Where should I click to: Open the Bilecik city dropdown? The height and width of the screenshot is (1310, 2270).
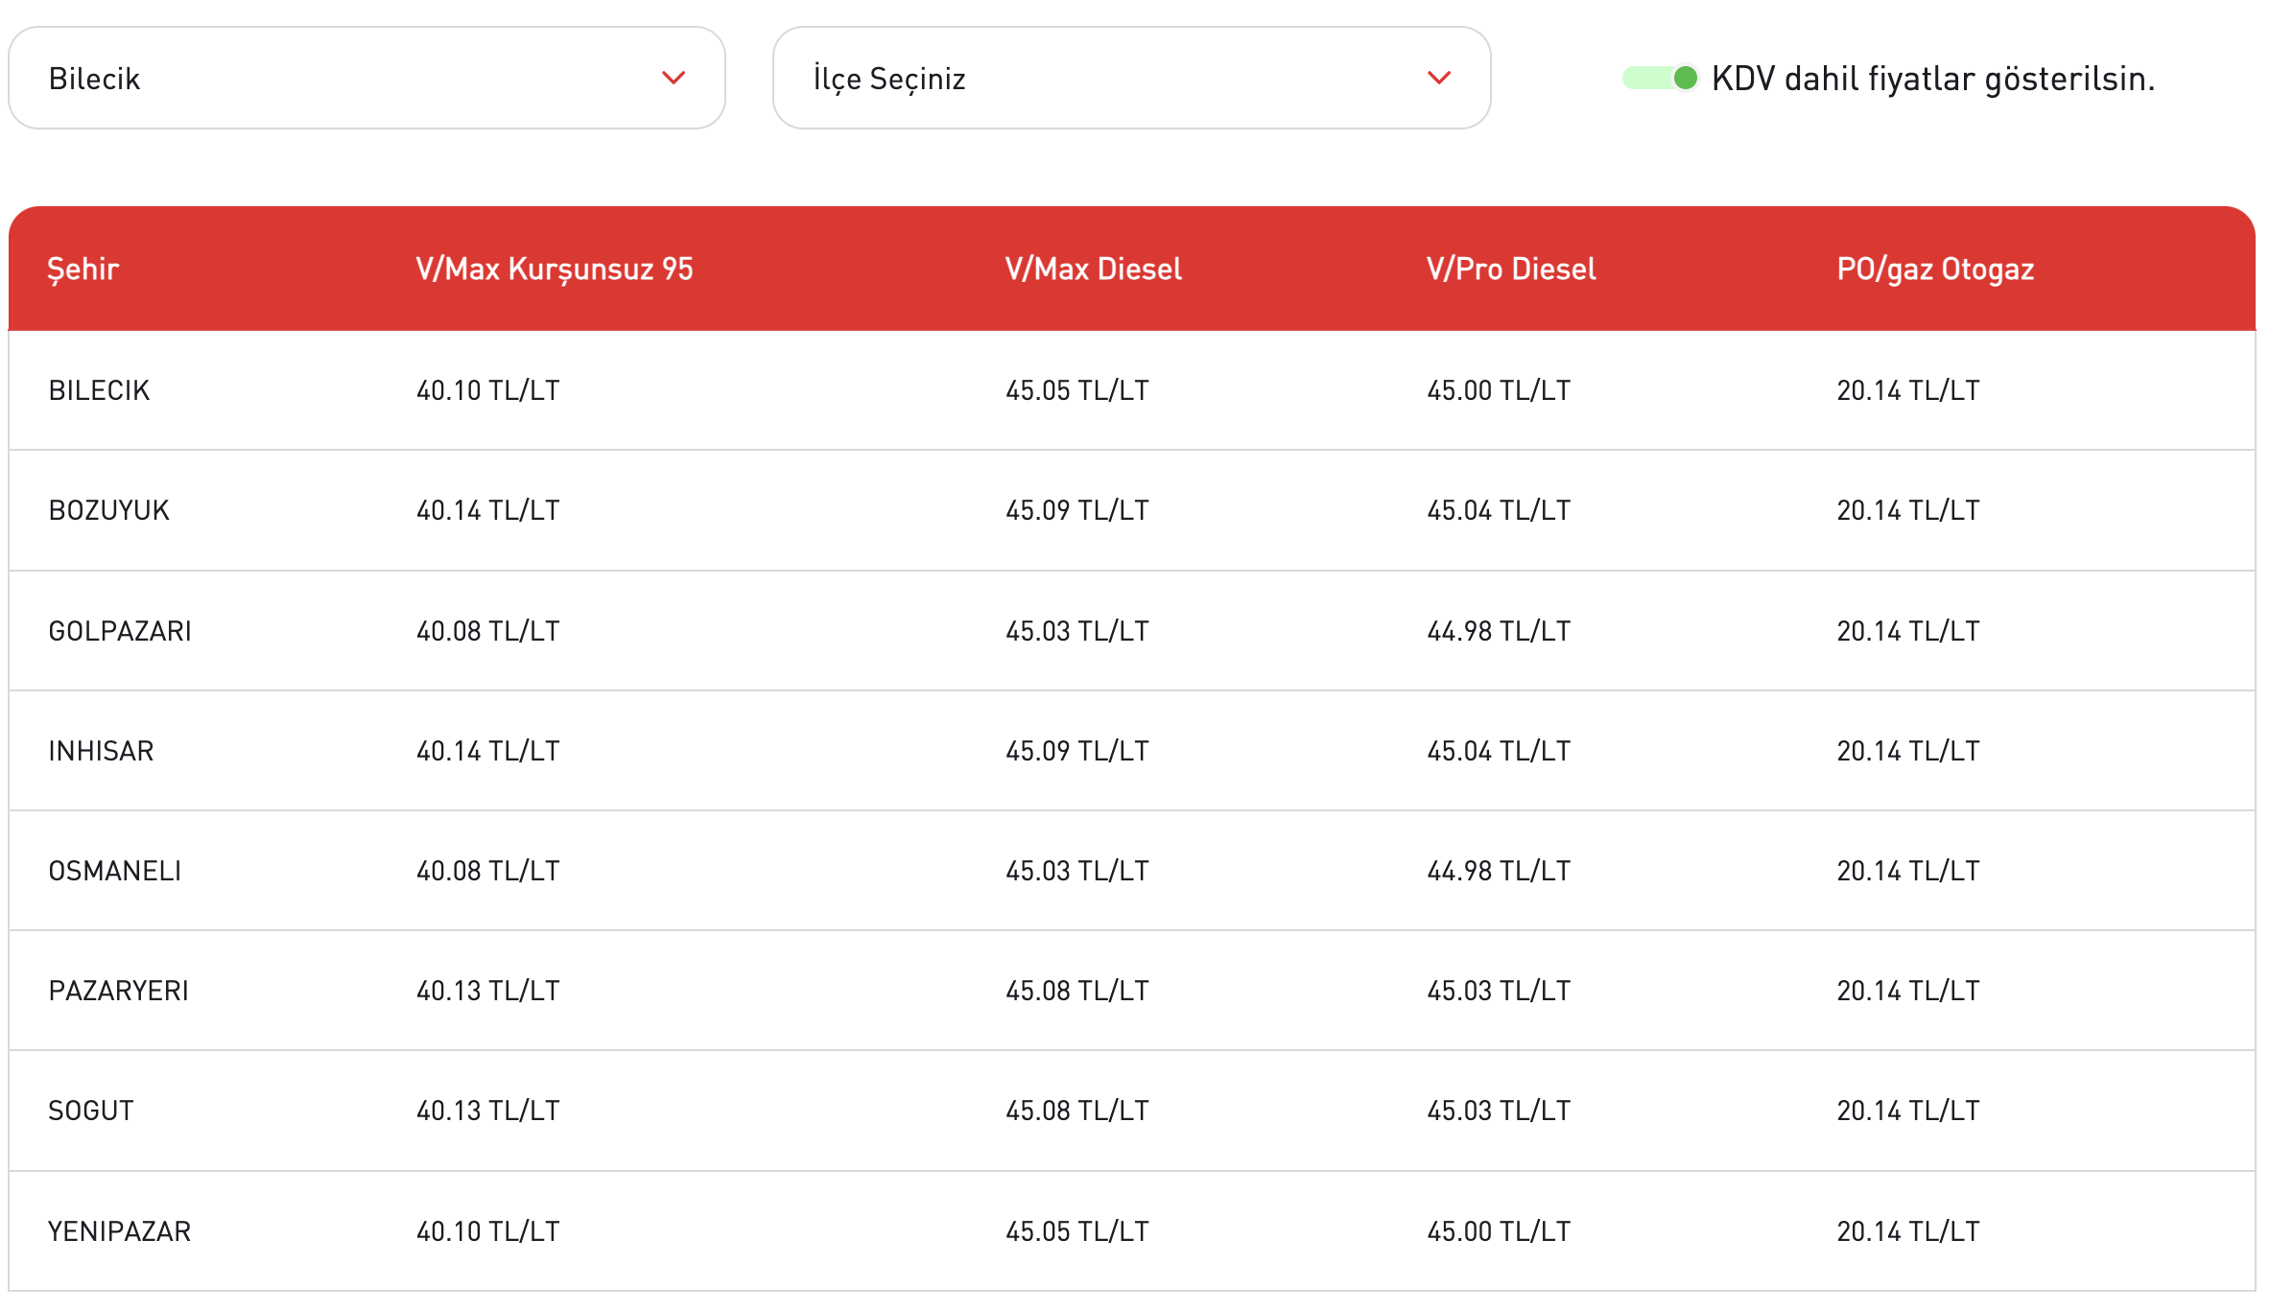coord(367,78)
